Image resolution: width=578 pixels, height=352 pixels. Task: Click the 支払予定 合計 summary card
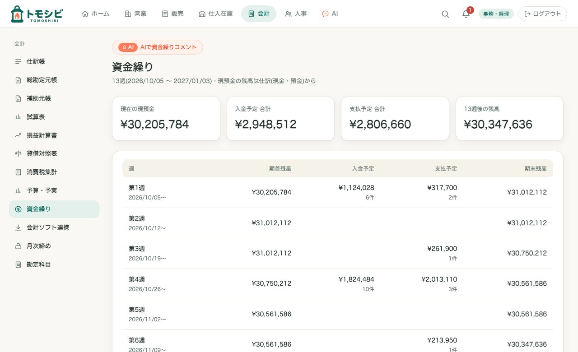(395, 119)
